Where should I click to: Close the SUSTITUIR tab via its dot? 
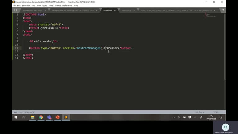tap(191, 11)
